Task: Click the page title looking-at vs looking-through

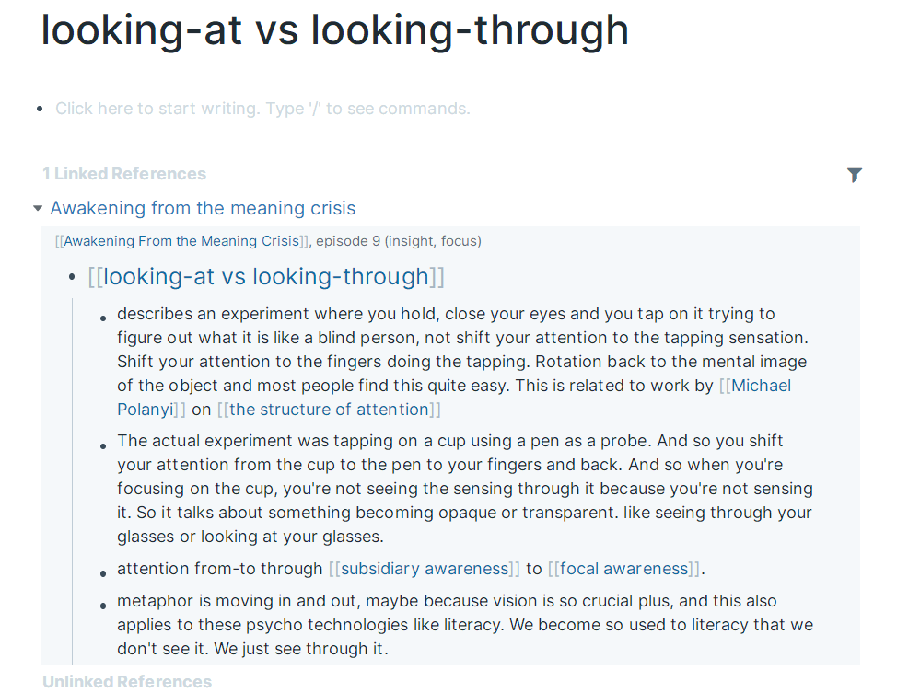Action: pos(335,29)
